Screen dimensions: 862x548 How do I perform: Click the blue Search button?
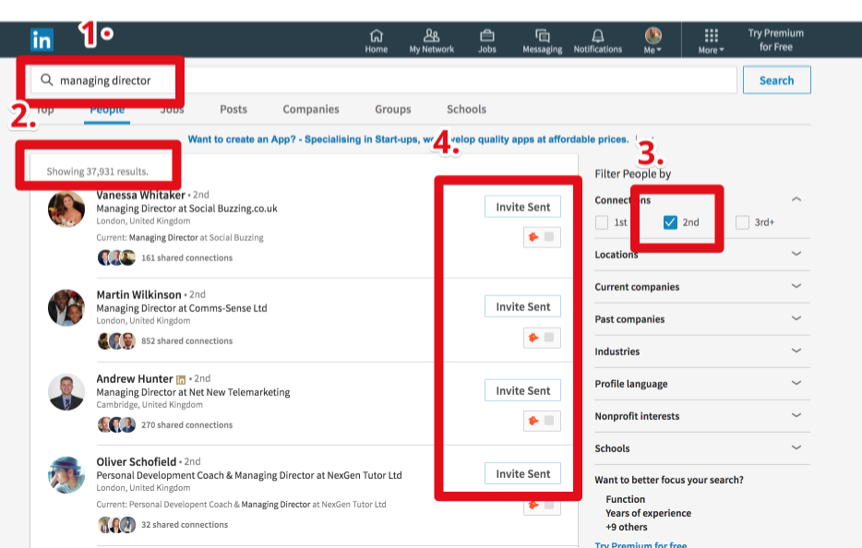[776, 80]
